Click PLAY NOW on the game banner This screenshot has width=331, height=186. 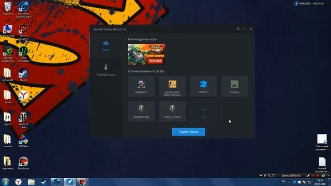click(x=155, y=61)
